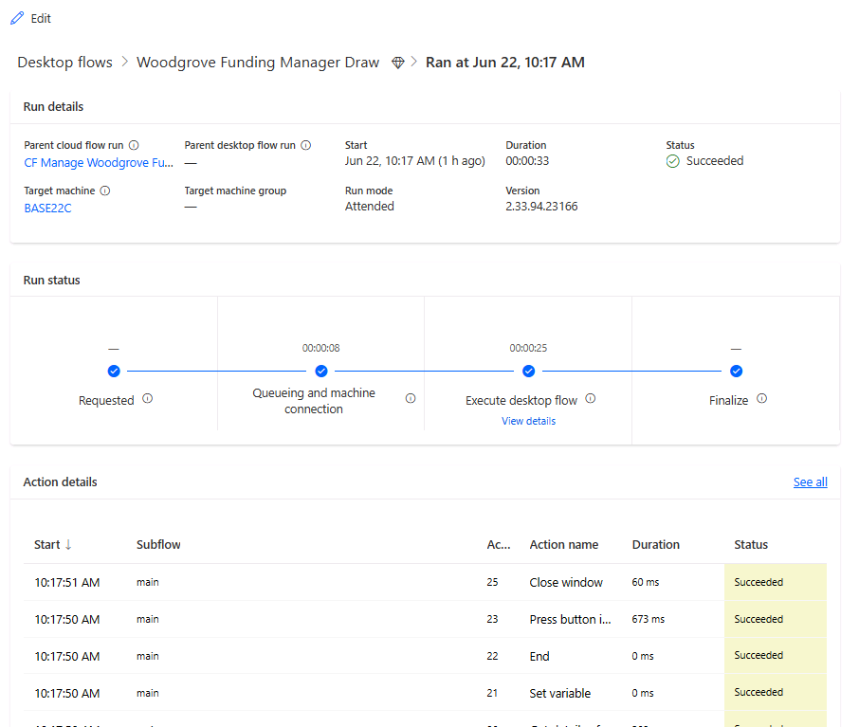Click info icon next to Execute desktop flow
Image resolution: width=859 pixels, height=727 pixels.
pyautogui.click(x=591, y=399)
